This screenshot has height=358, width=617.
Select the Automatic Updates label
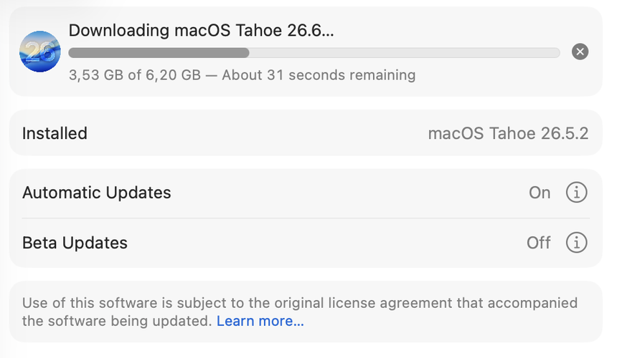[x=97, y=193]
